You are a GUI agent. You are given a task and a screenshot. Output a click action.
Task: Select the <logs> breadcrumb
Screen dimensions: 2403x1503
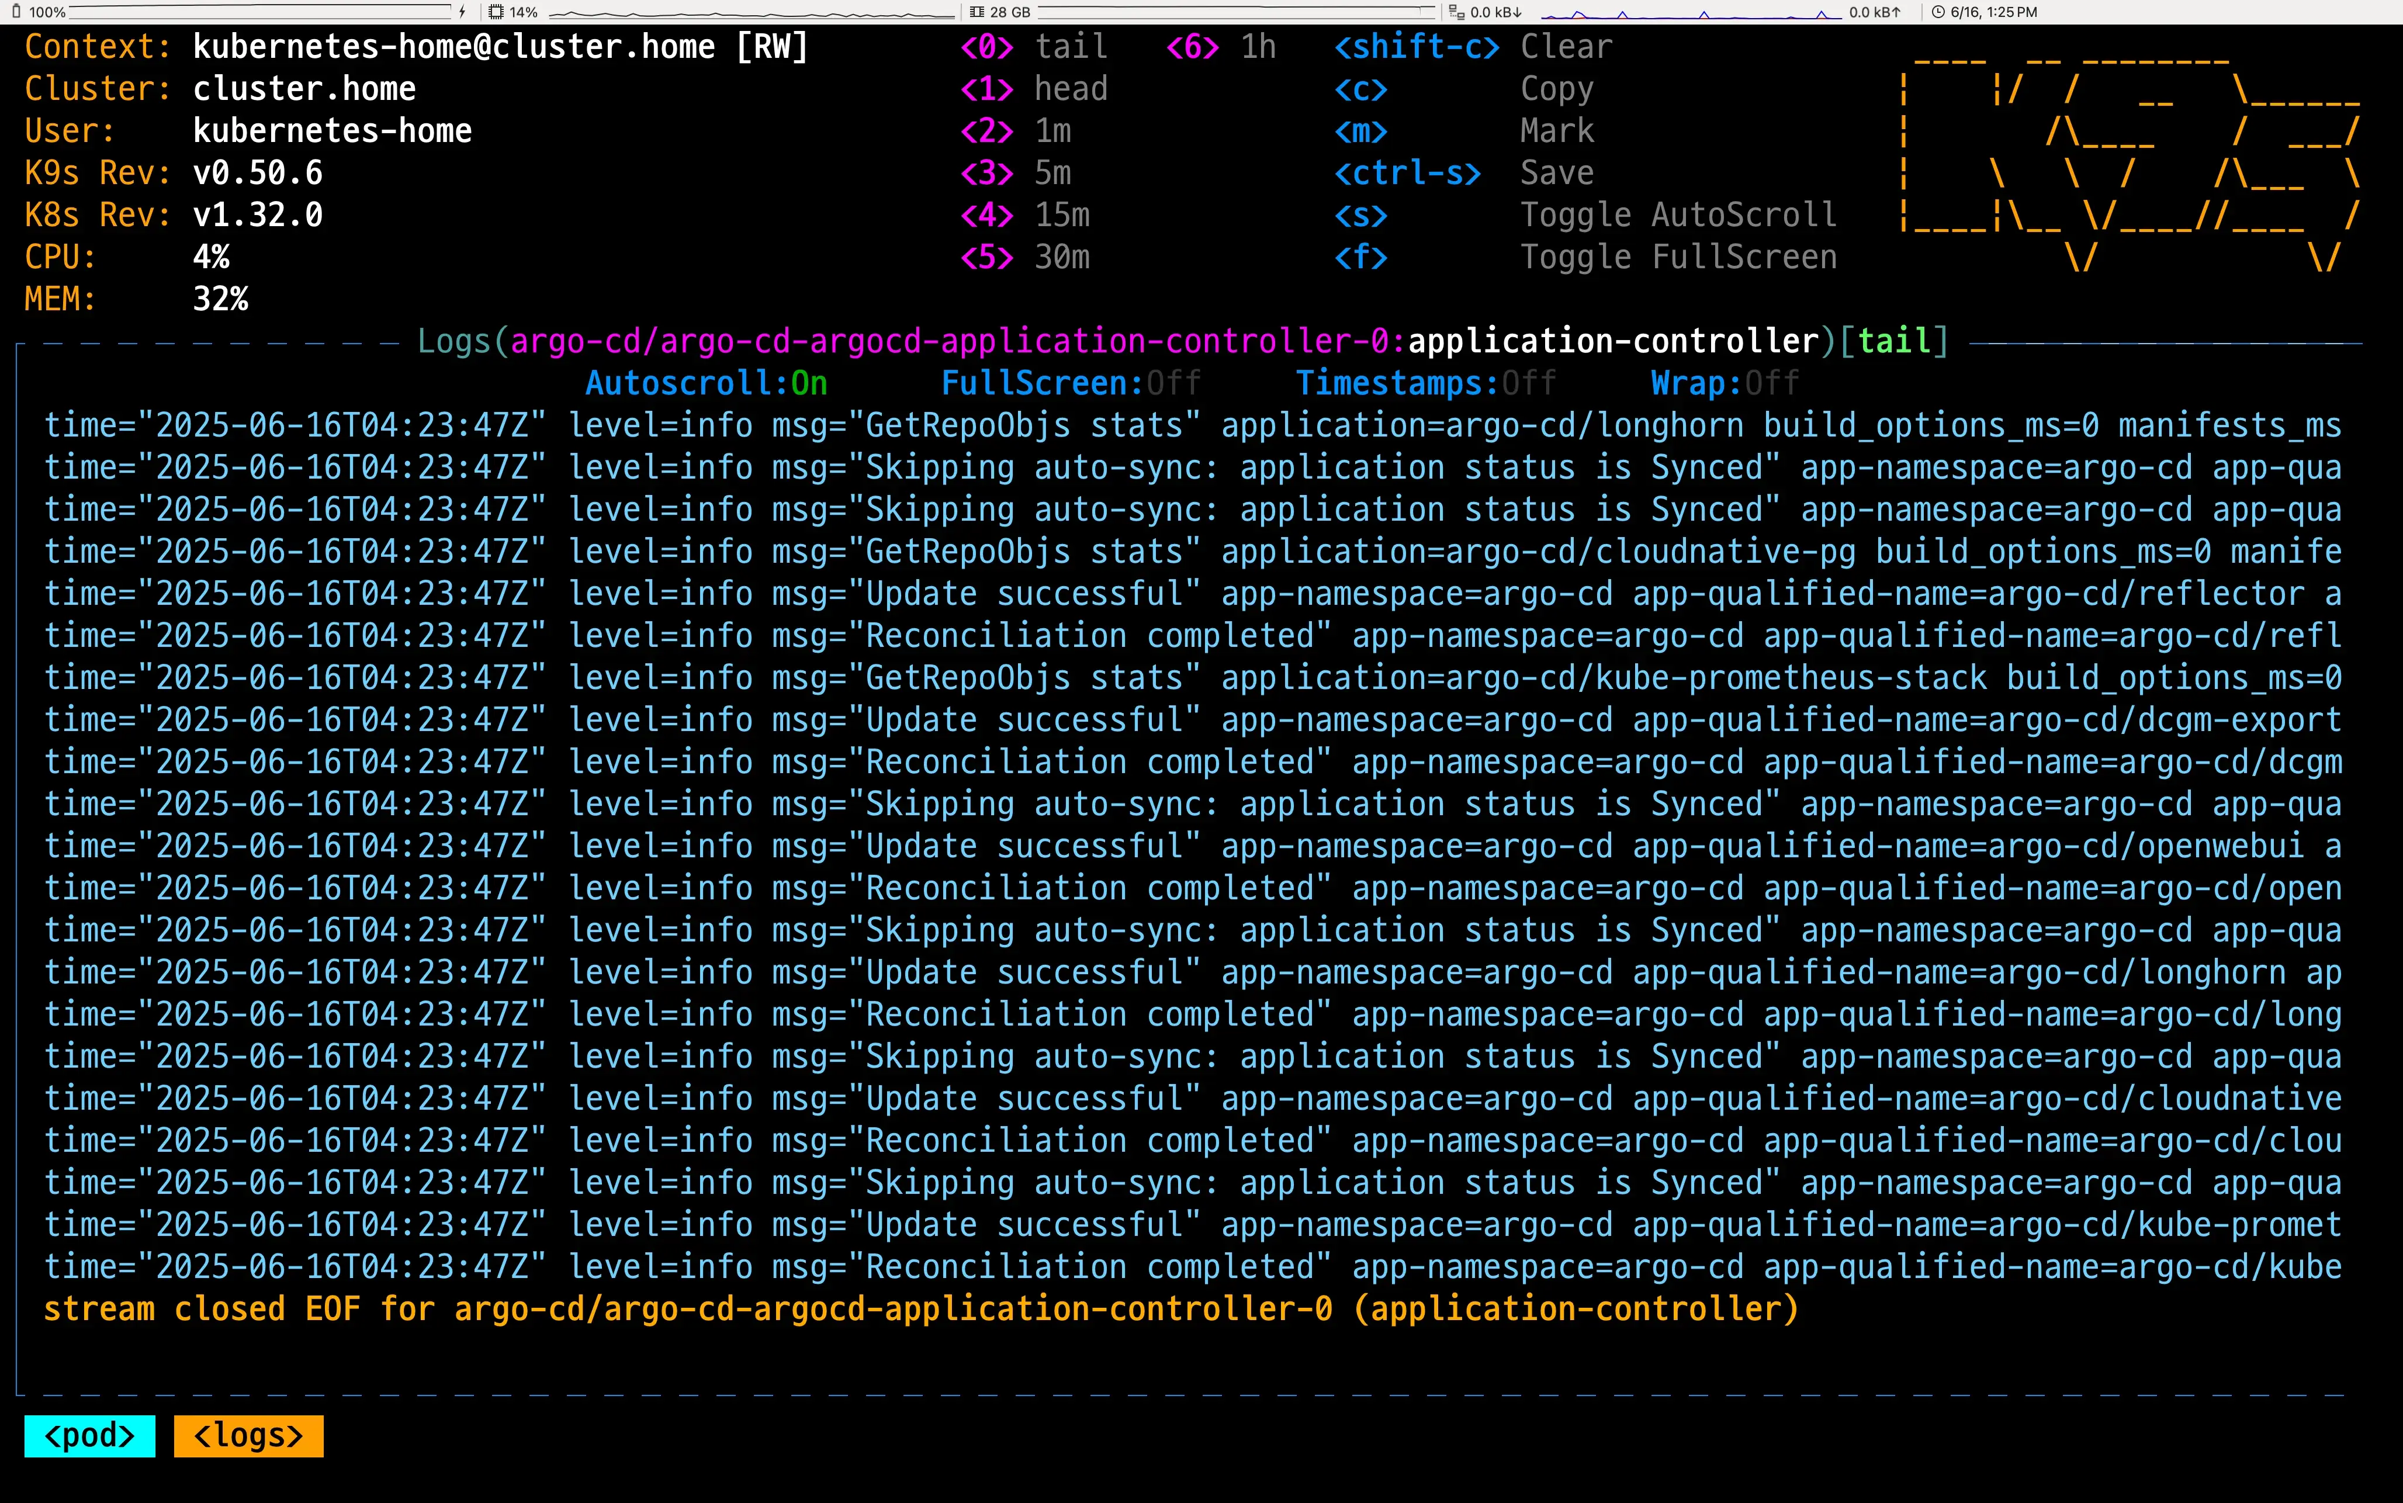coord(248,1435)
